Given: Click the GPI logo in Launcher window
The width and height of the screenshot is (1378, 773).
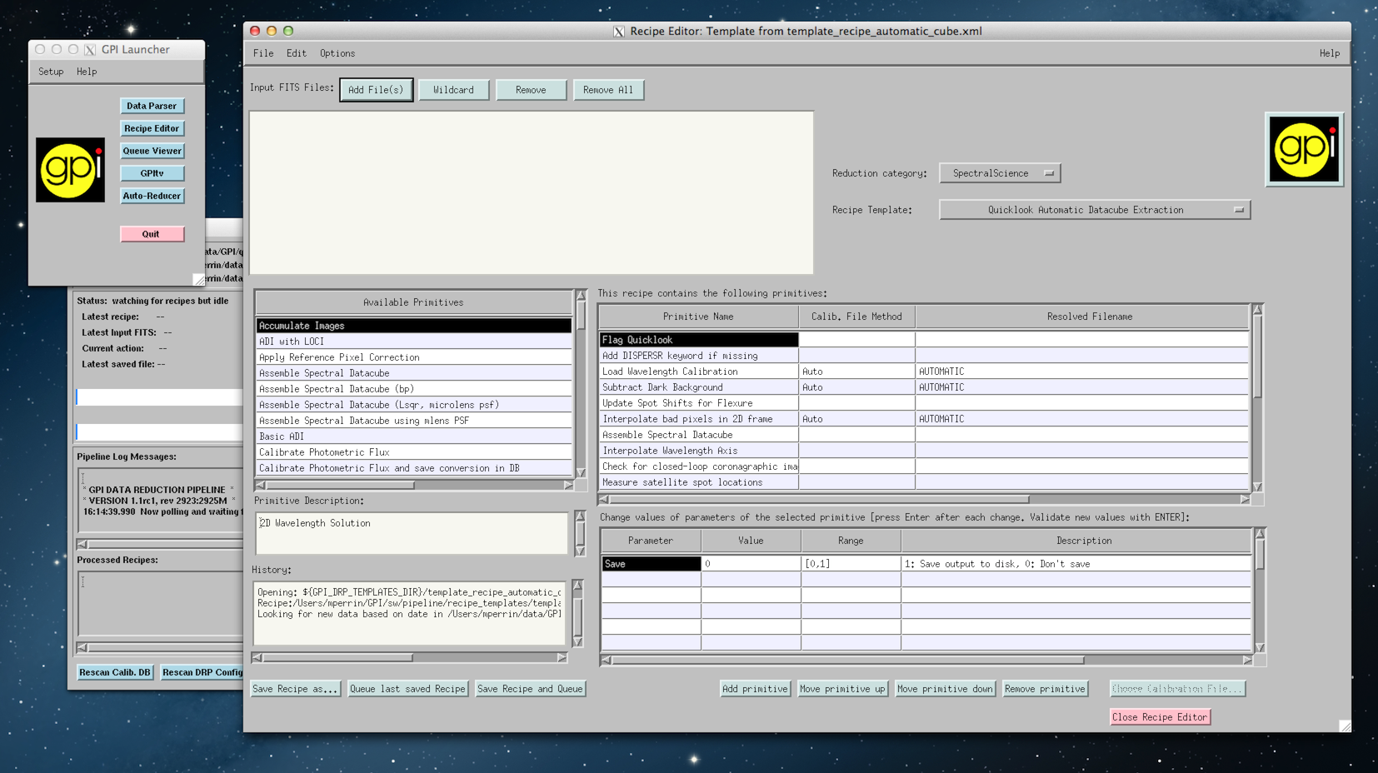Looking at the screenshot, I should click(x=70, y=170).
